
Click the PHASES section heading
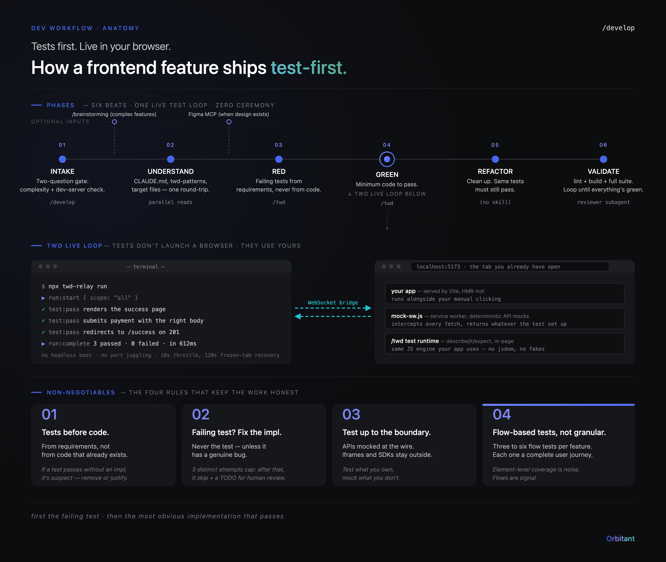pyautogui.click(x=61, y=105)
